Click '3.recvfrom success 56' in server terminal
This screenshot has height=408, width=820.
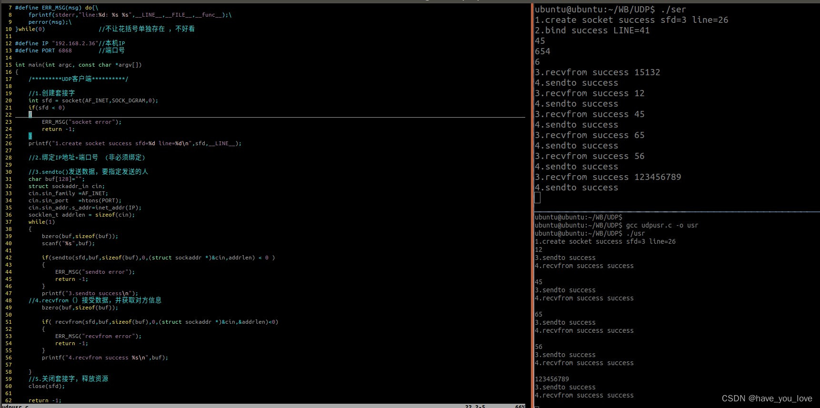pyautogui.click(x=590, y=156)
